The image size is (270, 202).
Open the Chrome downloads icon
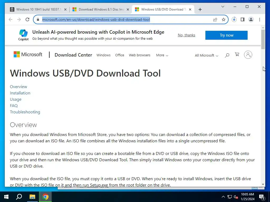click(234, 19)
